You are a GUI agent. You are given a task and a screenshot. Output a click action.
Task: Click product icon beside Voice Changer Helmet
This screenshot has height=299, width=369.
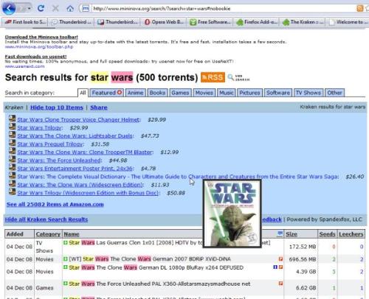click(13, 119)
